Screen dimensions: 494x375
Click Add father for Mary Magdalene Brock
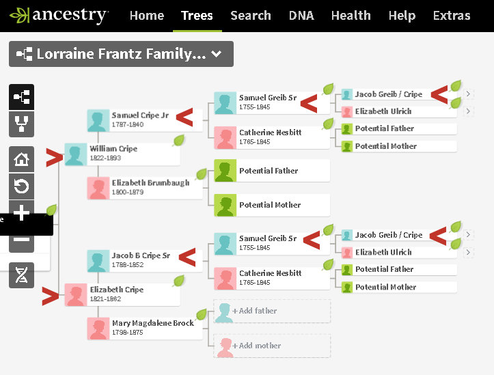(x=272, y=311)
